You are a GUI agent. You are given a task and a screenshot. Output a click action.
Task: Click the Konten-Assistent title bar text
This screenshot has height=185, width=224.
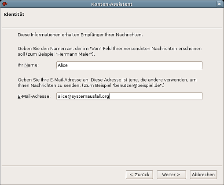pos(112,4)
